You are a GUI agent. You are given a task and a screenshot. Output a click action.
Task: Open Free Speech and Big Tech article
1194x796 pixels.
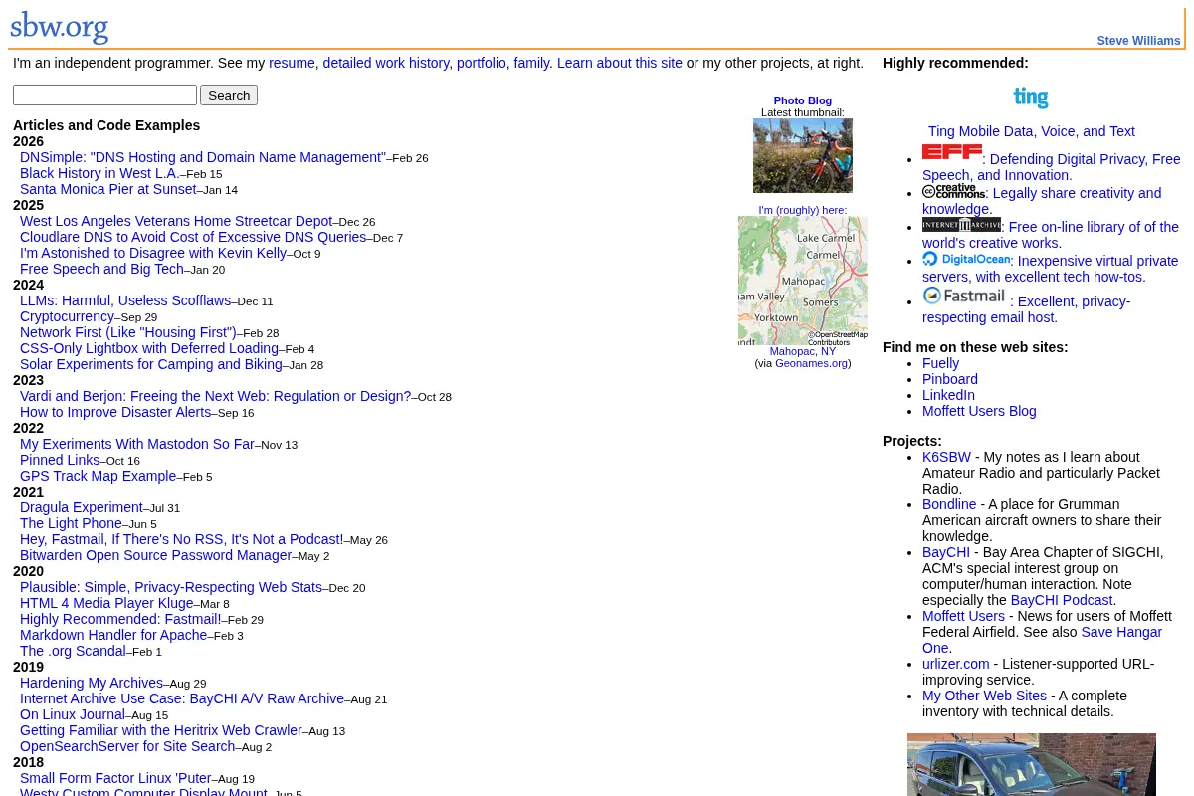(x=101, y=269)
